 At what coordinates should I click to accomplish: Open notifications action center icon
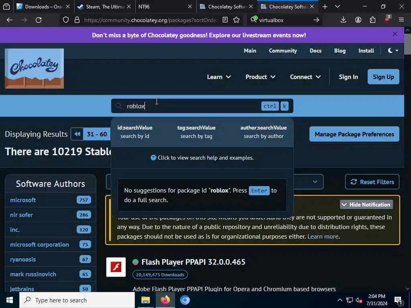(398, 300)
